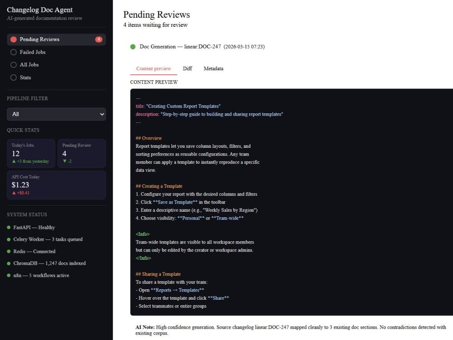
Task: Click the FastAPI — Healthy status dot
Action: [x=9, y=228]
